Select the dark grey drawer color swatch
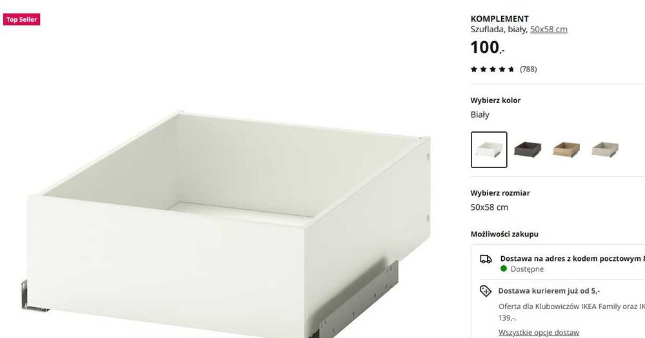The width and height of the screenshot is (645, 338). pos(528,149)
